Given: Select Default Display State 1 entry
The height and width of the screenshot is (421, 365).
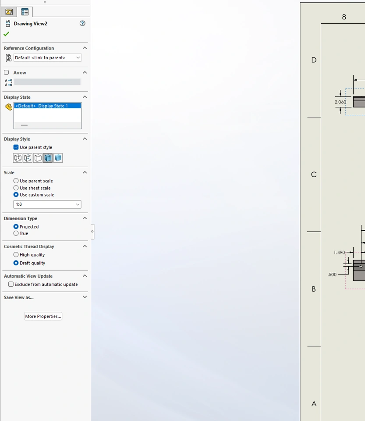Looking at the screenshot, I should [x=47, y=106].
